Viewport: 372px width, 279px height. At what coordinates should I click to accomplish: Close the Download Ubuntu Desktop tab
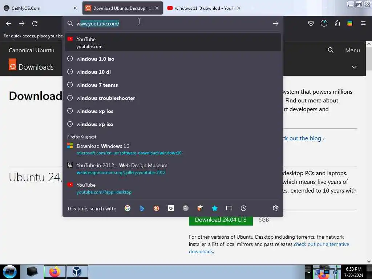(157, 8)
